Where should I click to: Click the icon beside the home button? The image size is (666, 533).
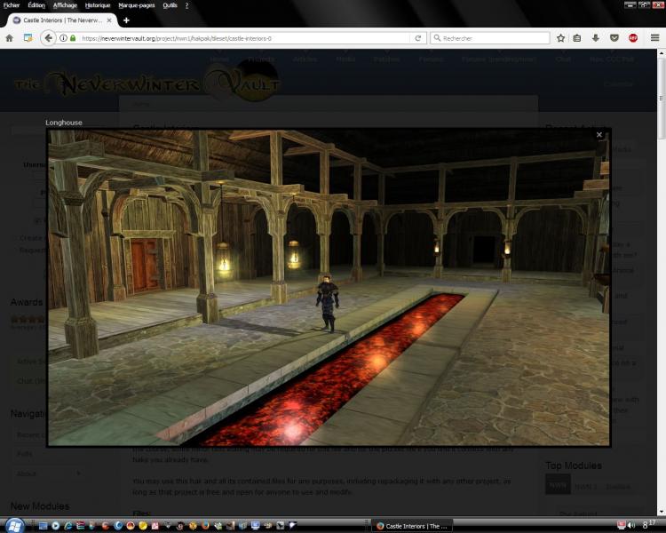click(28, 38)
